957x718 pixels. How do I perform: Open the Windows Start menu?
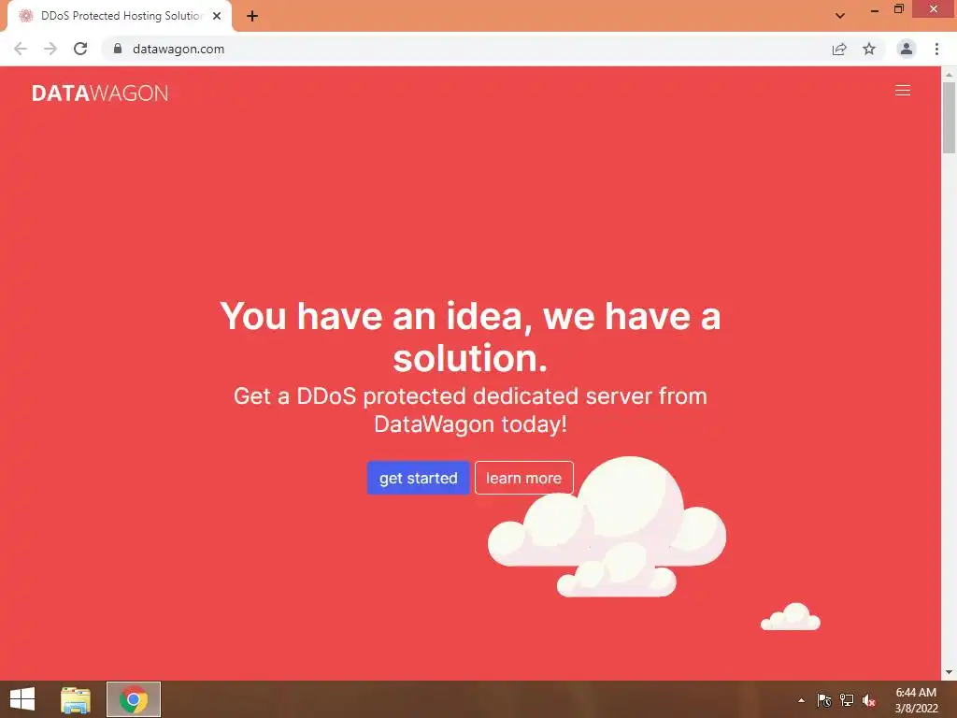point(22,699)
